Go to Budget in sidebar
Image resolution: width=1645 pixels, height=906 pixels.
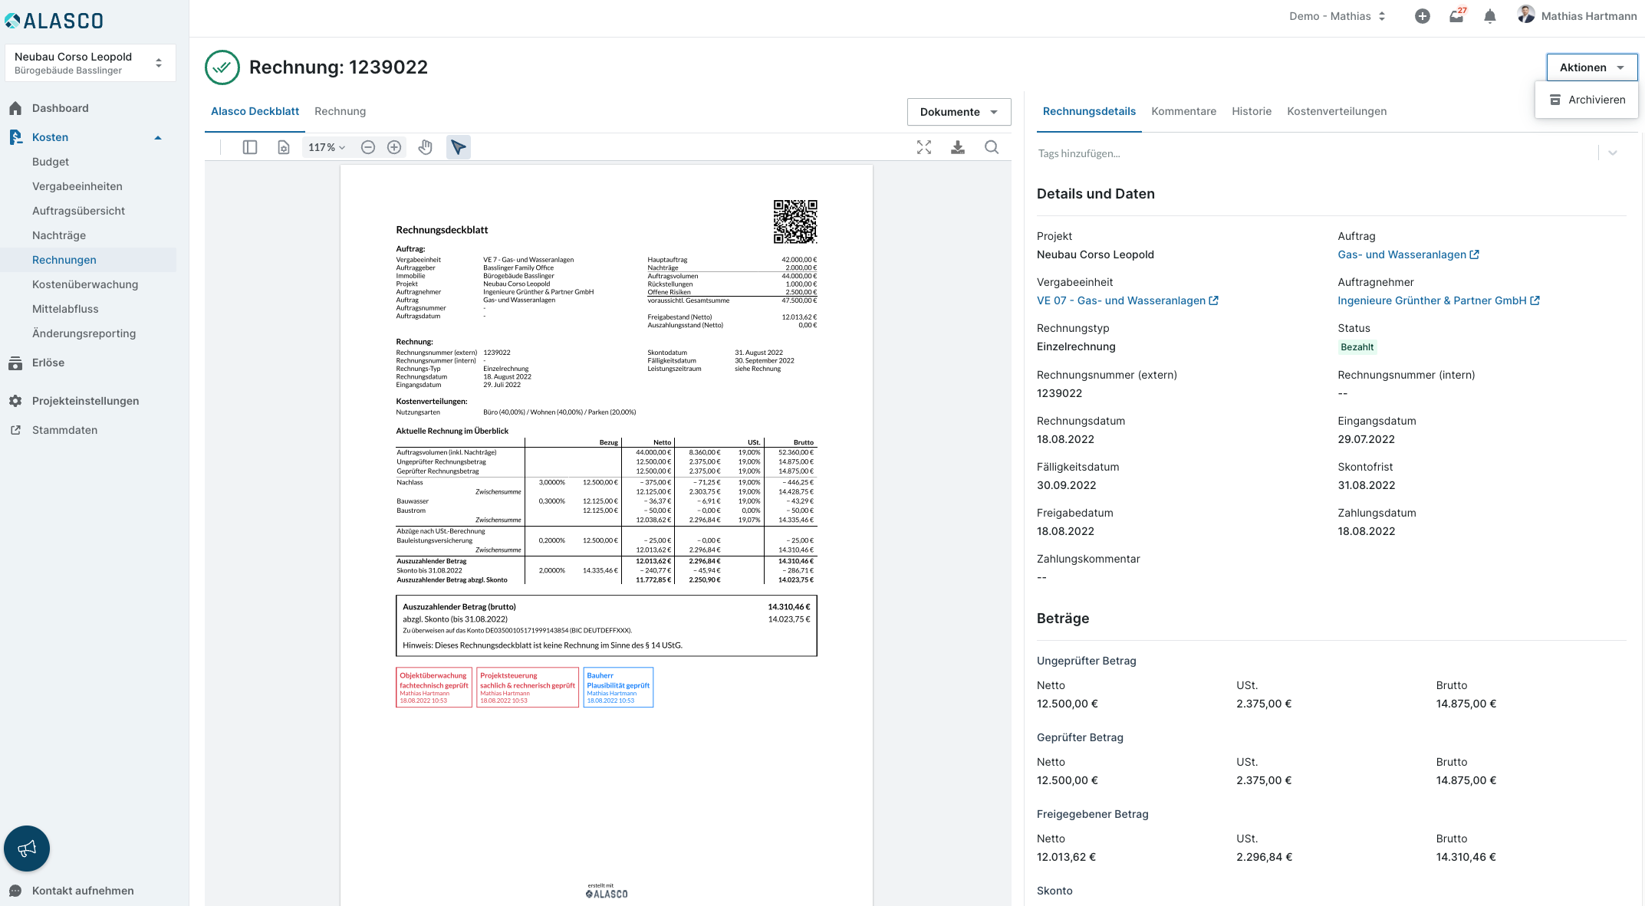pos(51,162)
